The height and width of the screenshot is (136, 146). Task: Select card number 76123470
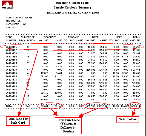click(x=11, y=70)
